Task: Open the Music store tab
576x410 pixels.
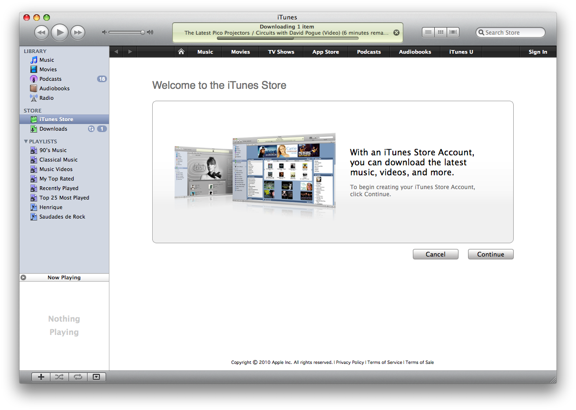Action: [x=205, y=52]
